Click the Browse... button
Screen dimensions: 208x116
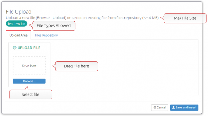pyautogui.click(x=29, y=81)
